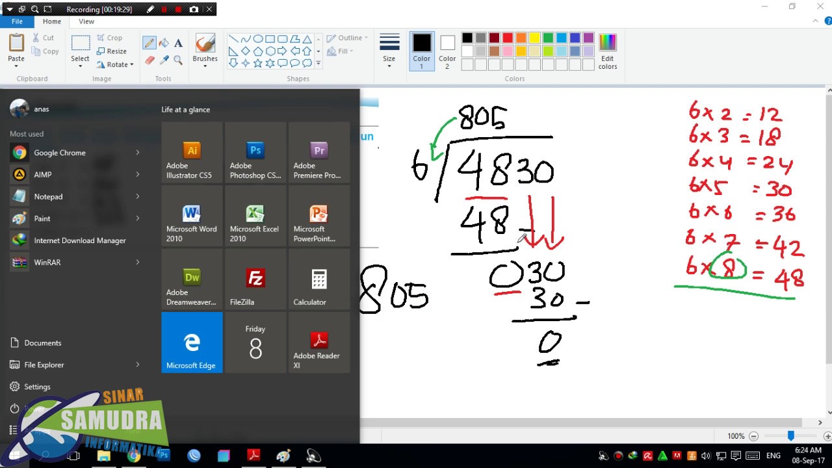Pick the Oval shape
The width and height of the screenshot is (832, 468).
pos(258,39)
